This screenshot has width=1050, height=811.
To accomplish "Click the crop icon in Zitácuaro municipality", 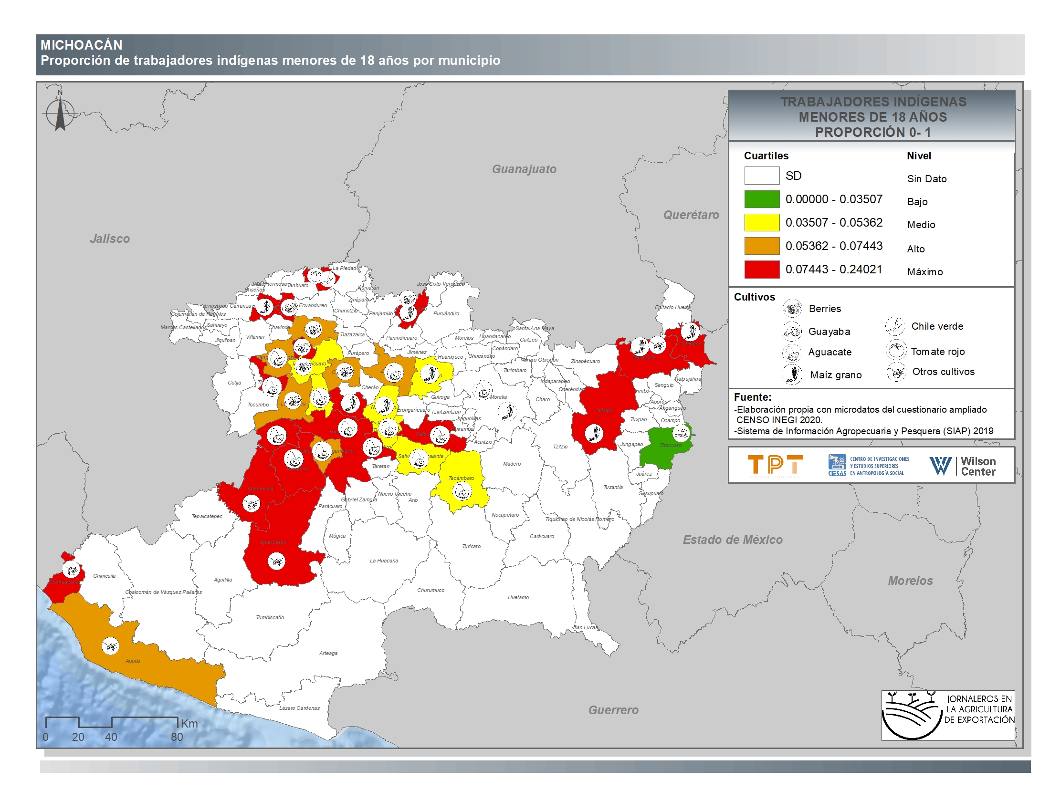I will [x=681, y=433].
